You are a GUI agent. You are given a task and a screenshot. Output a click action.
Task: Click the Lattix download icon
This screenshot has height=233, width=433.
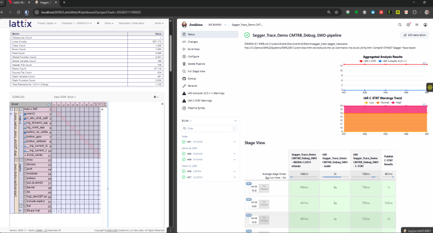coord(99,24)
